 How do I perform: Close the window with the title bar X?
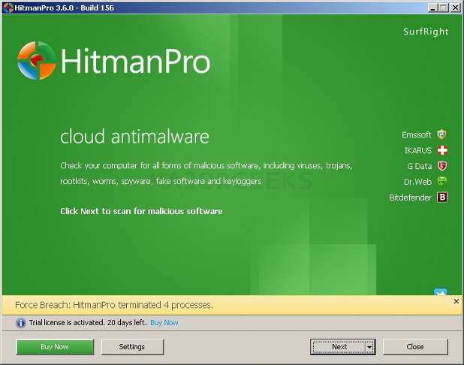click(455, 8)
